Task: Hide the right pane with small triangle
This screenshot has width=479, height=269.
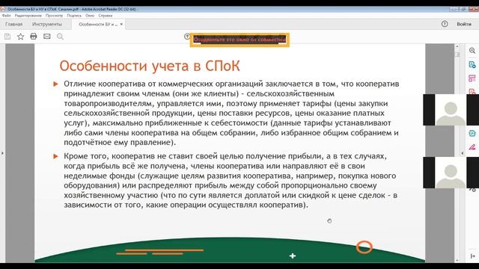Action: pyautogui.click(x=463, y=152)
